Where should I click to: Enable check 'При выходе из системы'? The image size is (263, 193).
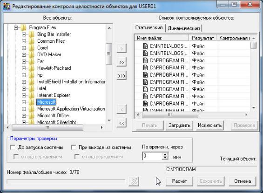(x=74, y=147)
